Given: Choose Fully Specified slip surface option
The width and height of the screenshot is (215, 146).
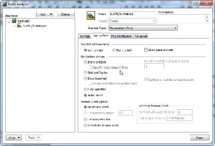Looking at the screenshot, I should click(85, 89).
